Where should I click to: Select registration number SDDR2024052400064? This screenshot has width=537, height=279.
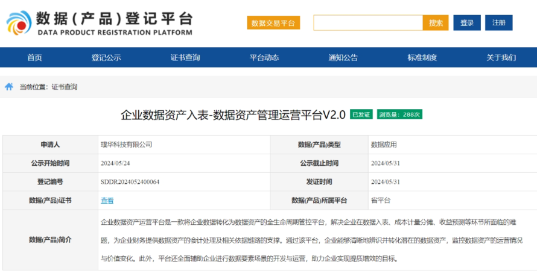(130, 182)
